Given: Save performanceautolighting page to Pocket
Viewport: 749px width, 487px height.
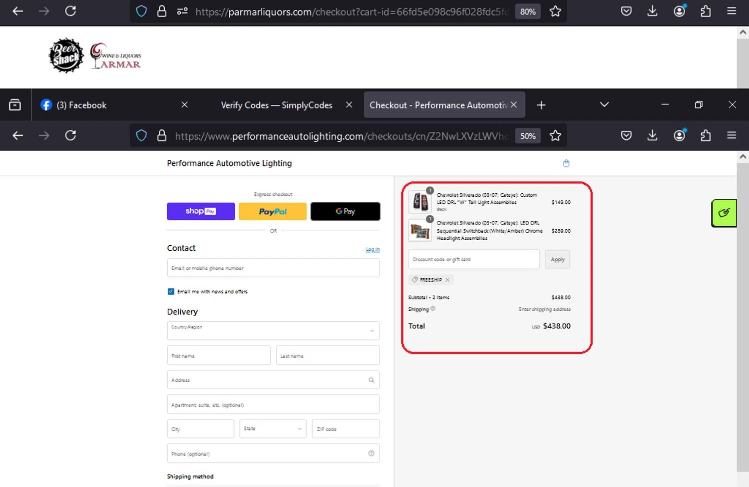Looking at the screenshot, I should (626, 135).
